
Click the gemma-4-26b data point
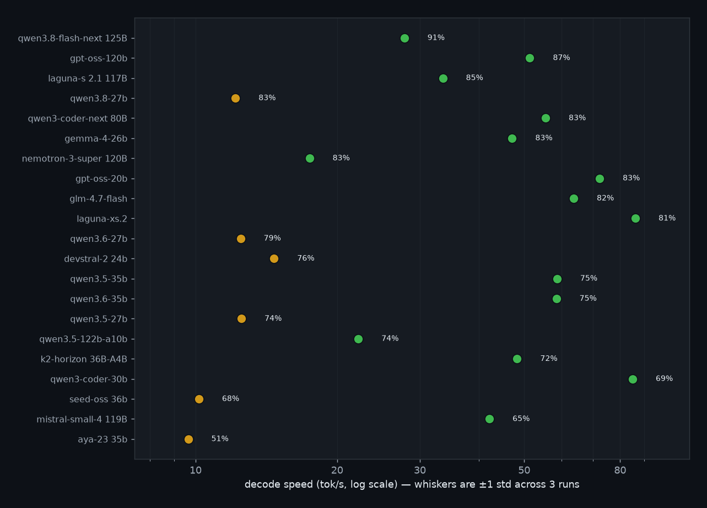click(512, 138)
